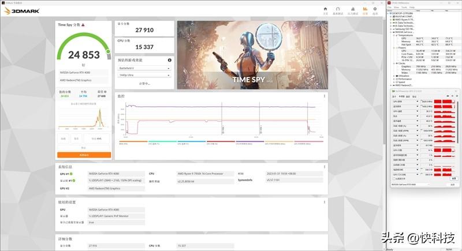Open the Benchmarks tab in the top navigation
This screenshot has height=251, width=462.
point(338,10)
